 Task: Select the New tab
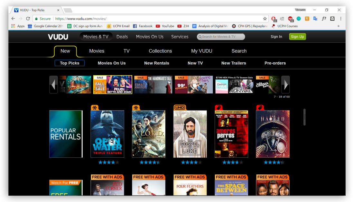65,51
